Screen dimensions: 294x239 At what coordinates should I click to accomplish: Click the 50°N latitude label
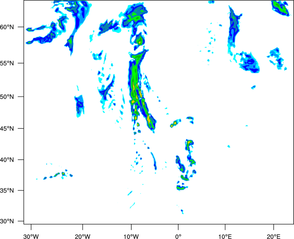pyautogui.click(x=7, y=97)
